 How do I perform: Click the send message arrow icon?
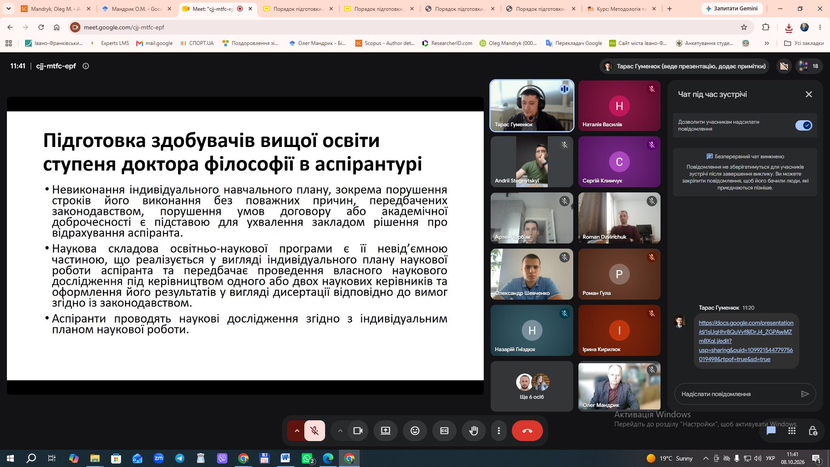click(x=805, y=394)
